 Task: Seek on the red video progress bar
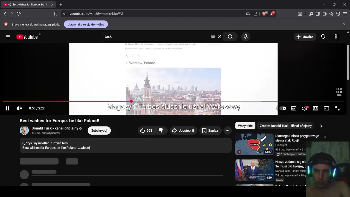[173, 101]
